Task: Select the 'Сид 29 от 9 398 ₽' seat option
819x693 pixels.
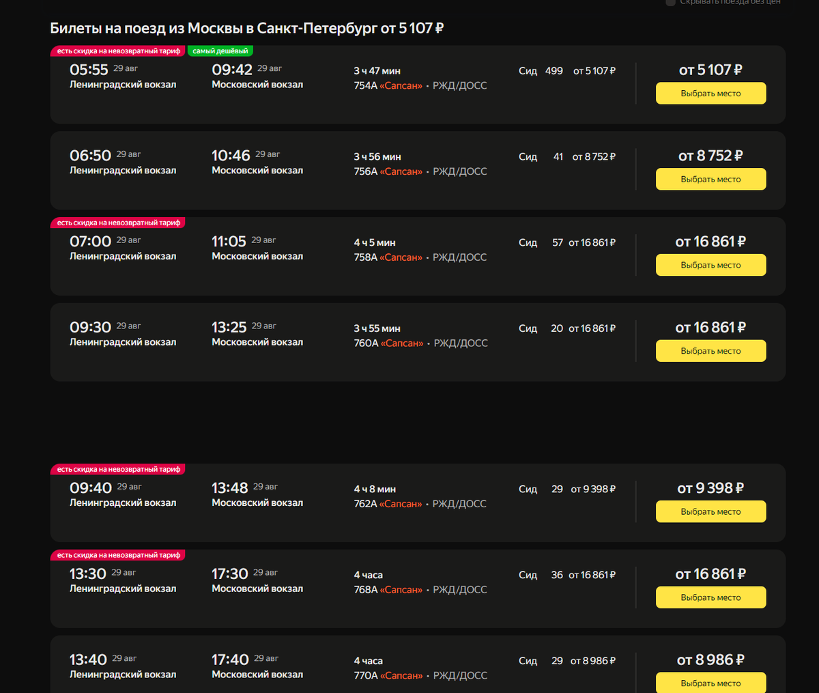Action: coord(567,490)
